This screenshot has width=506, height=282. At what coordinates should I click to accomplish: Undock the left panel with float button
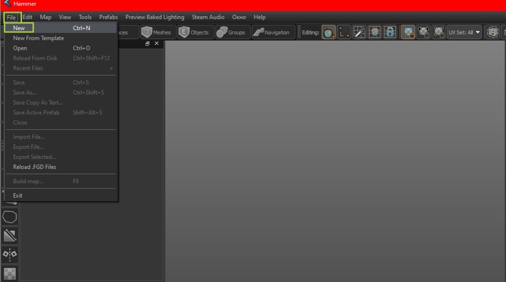147,43
